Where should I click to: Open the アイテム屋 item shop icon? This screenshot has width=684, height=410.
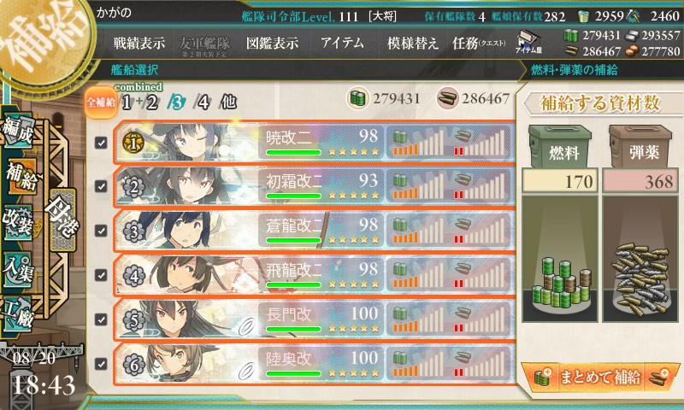click(x=528, y=42)
